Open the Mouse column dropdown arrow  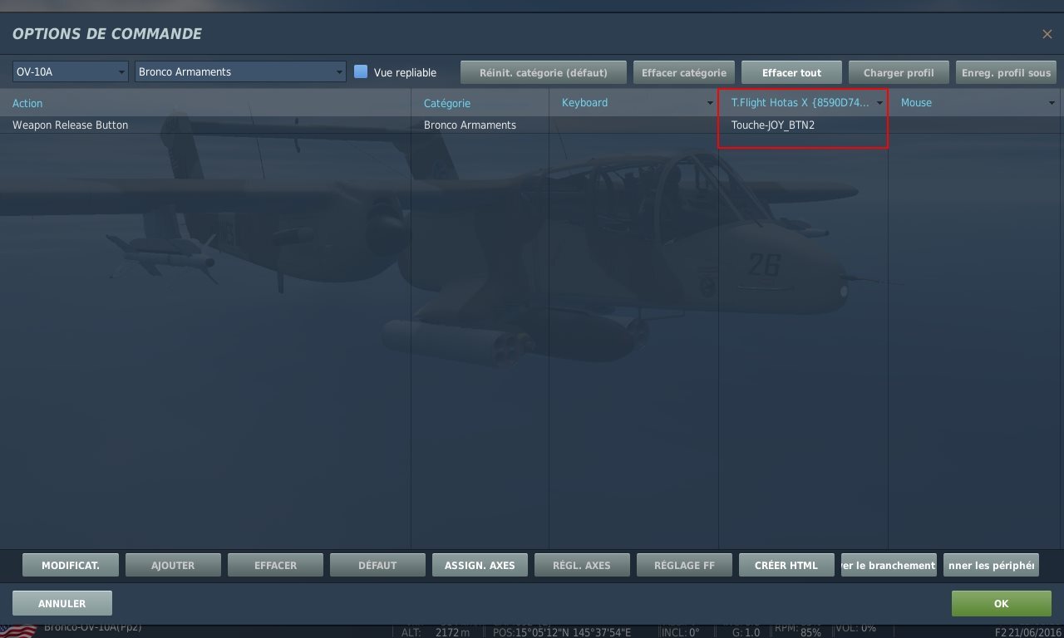pyautogui.click(x=1052, y=103)
